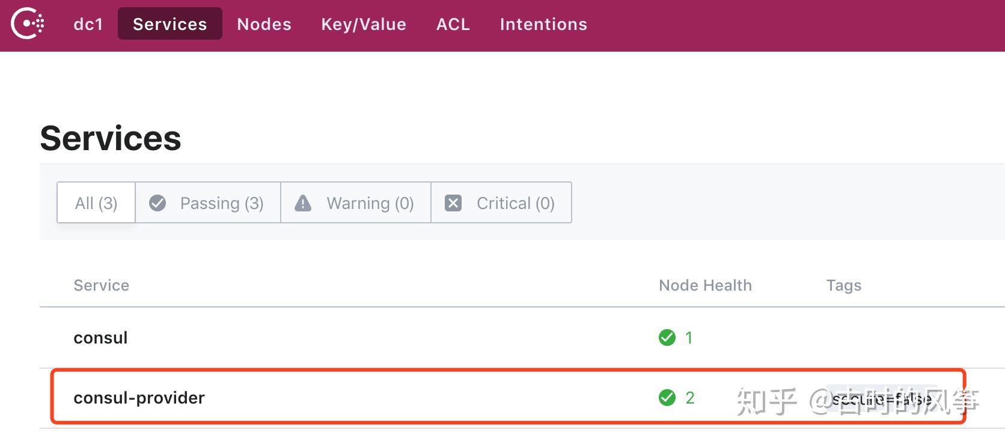
Task: Click the Warning triangle filter icon
Action: coord(303,203)
